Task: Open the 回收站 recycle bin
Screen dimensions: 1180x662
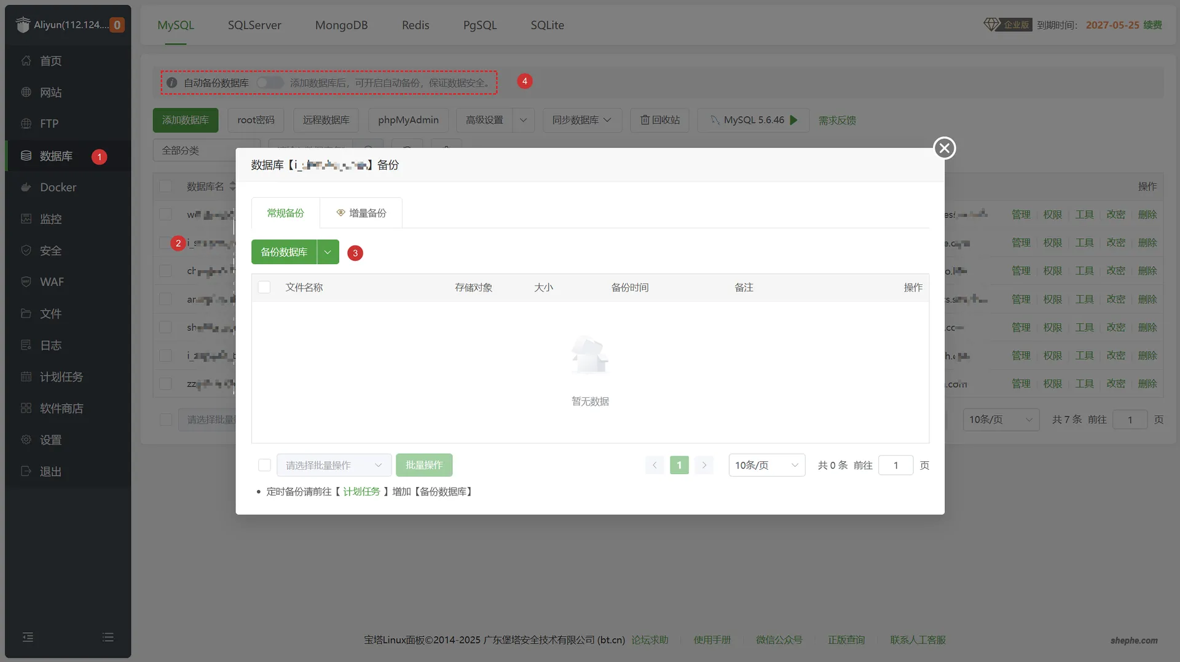Action: [x=660, y=120]
